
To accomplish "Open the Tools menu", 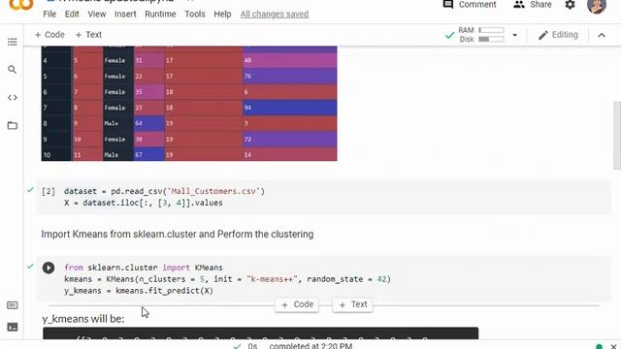I will point(195,15).
